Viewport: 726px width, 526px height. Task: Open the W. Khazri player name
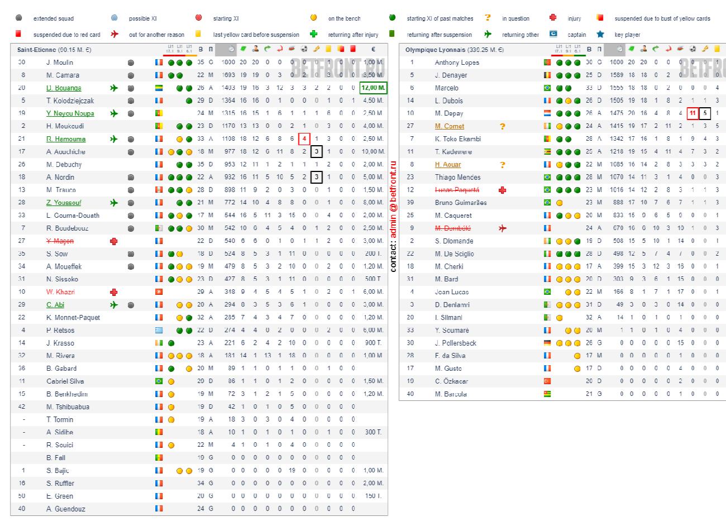(x=60, y=292)
